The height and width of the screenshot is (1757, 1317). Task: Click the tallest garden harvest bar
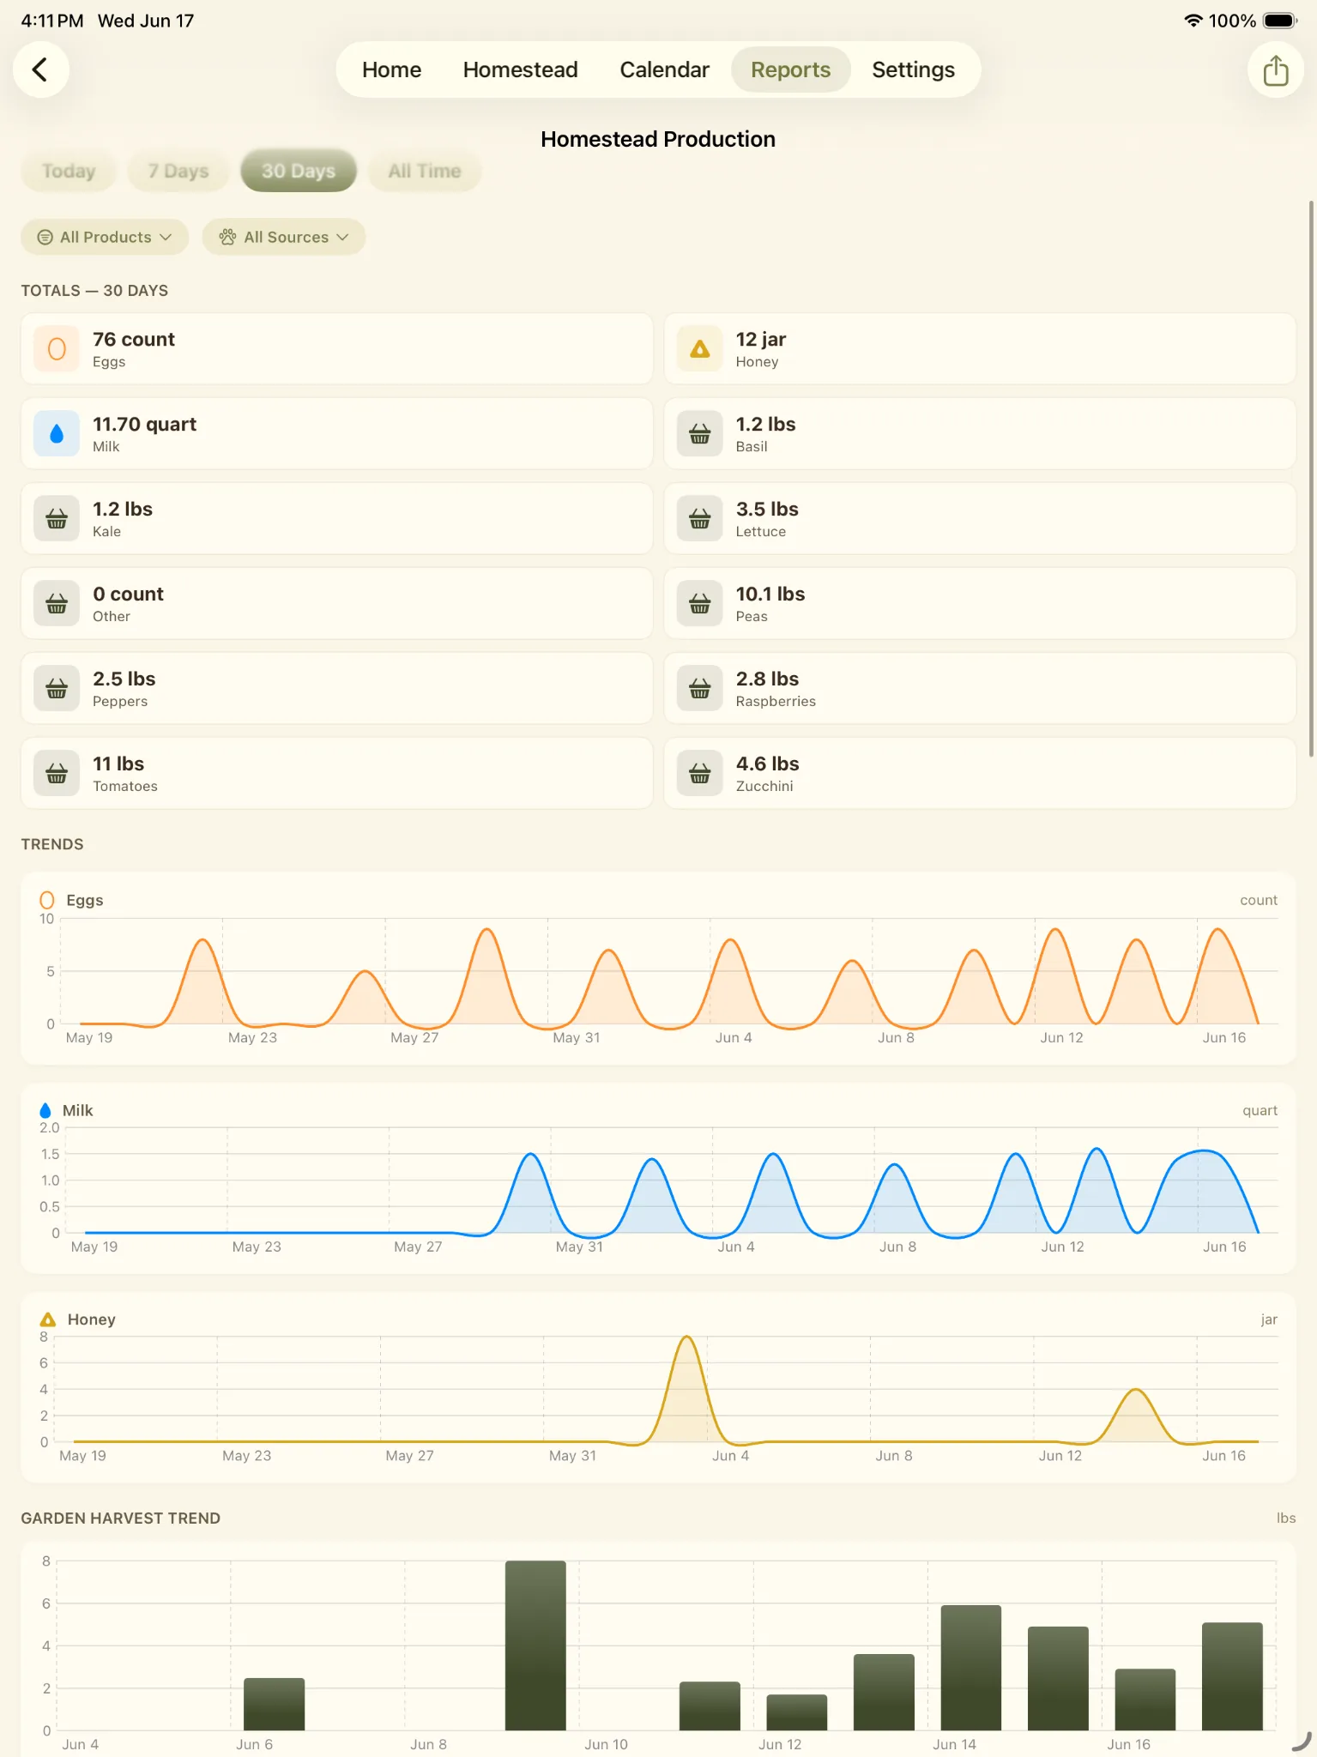coord(535,1645)
